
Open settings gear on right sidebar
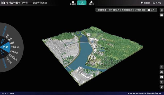(x=162, y=87)
